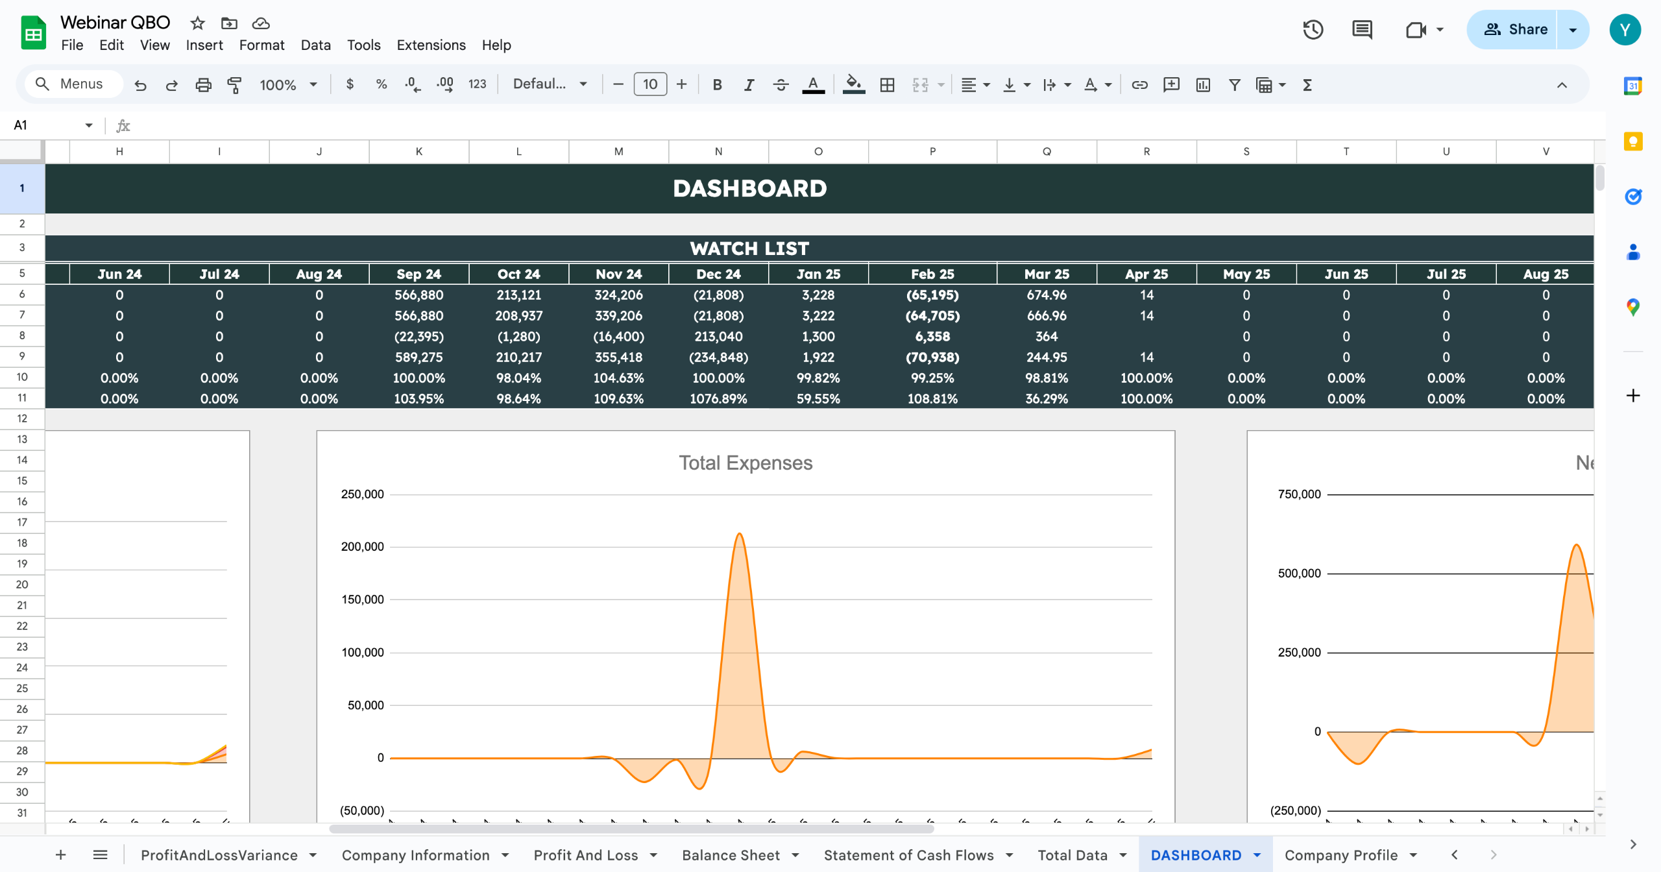The image size is (1661, 872).
Task: Click the functions sigma icon
Action: click(x=1307, y=84)
